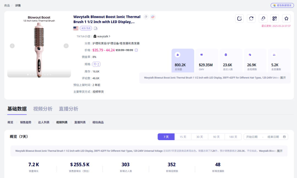Screen dimensions: 297x178
Task: Click the Blowout Boost product image
Action: click(39, 46)
